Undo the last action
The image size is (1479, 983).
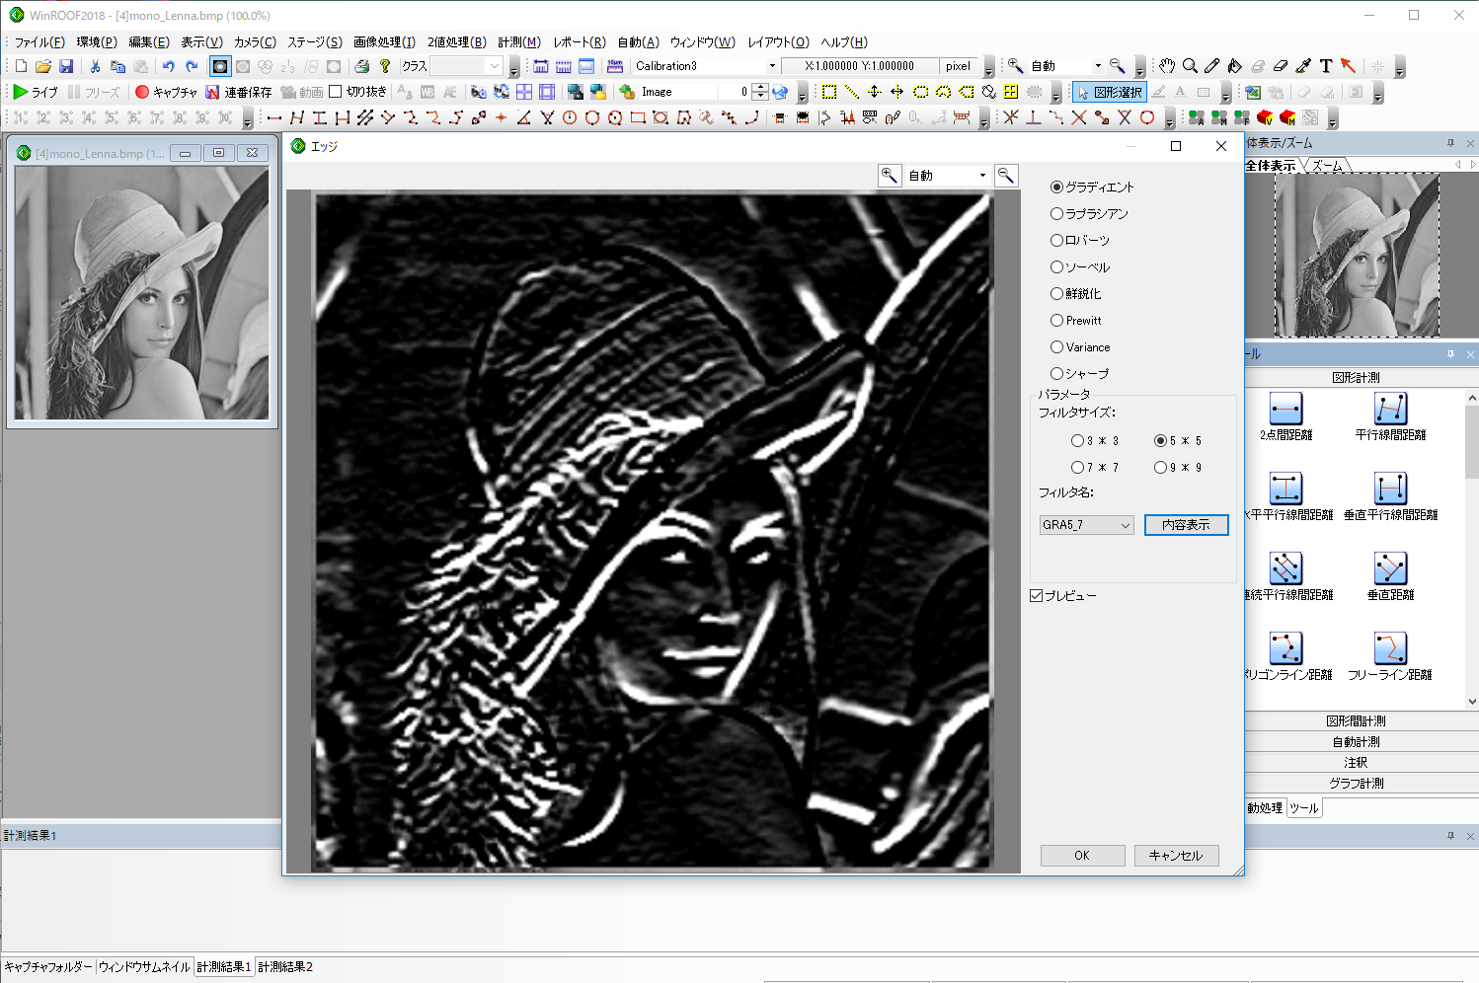169,66
